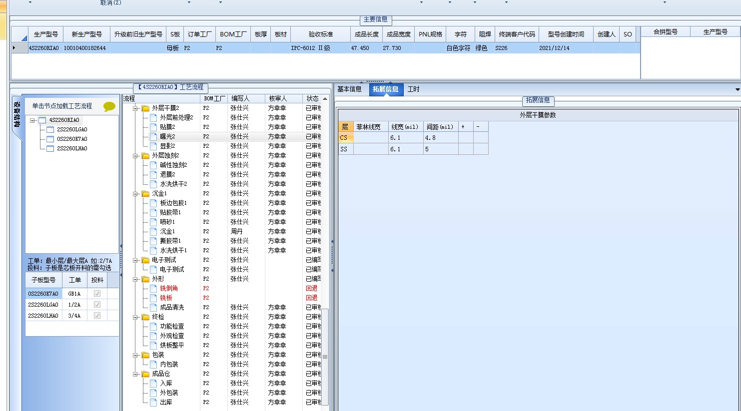The image size is (741, 411).
Task: Click the document icon of 成品清洗 step
Action: pos(153,308)
